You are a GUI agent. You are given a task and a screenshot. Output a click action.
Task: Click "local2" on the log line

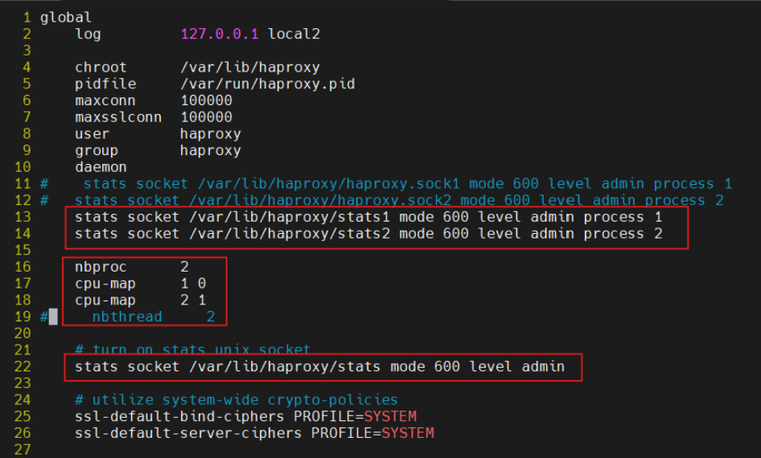(x=294, y=34)
